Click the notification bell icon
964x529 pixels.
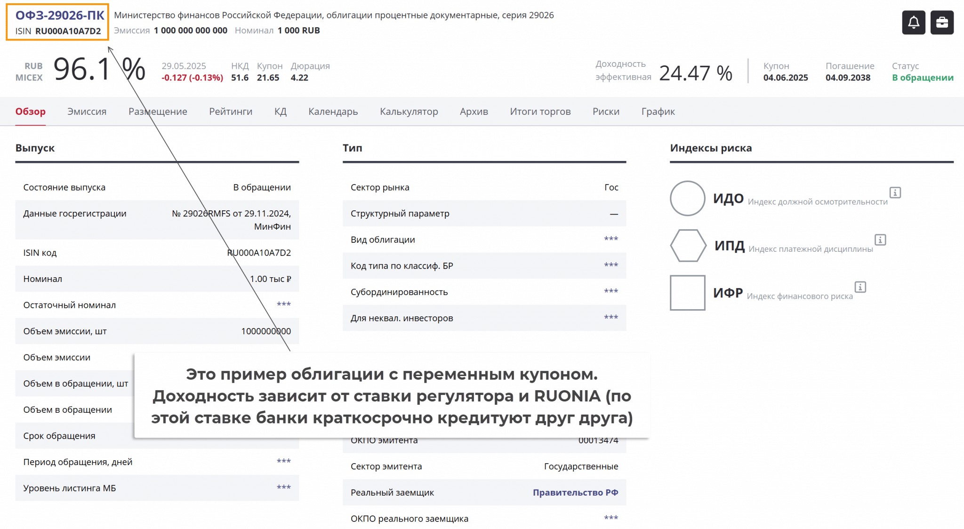click(913, 23)
